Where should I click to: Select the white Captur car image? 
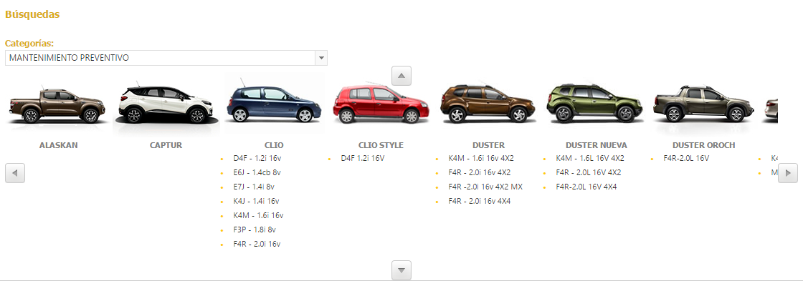click(166, 104)
